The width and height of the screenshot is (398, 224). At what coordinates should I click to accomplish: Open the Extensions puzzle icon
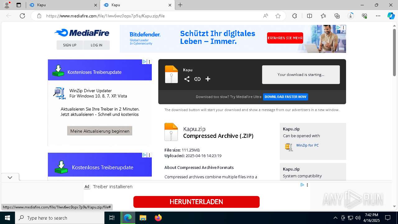(294, 16)
